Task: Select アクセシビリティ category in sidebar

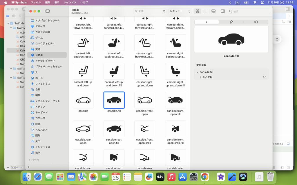Action: 45,61
